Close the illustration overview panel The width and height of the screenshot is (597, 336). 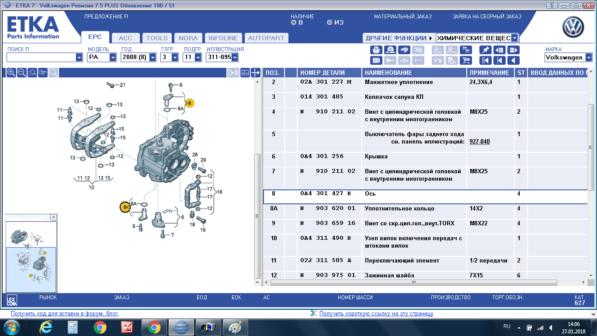click(53, 217)
